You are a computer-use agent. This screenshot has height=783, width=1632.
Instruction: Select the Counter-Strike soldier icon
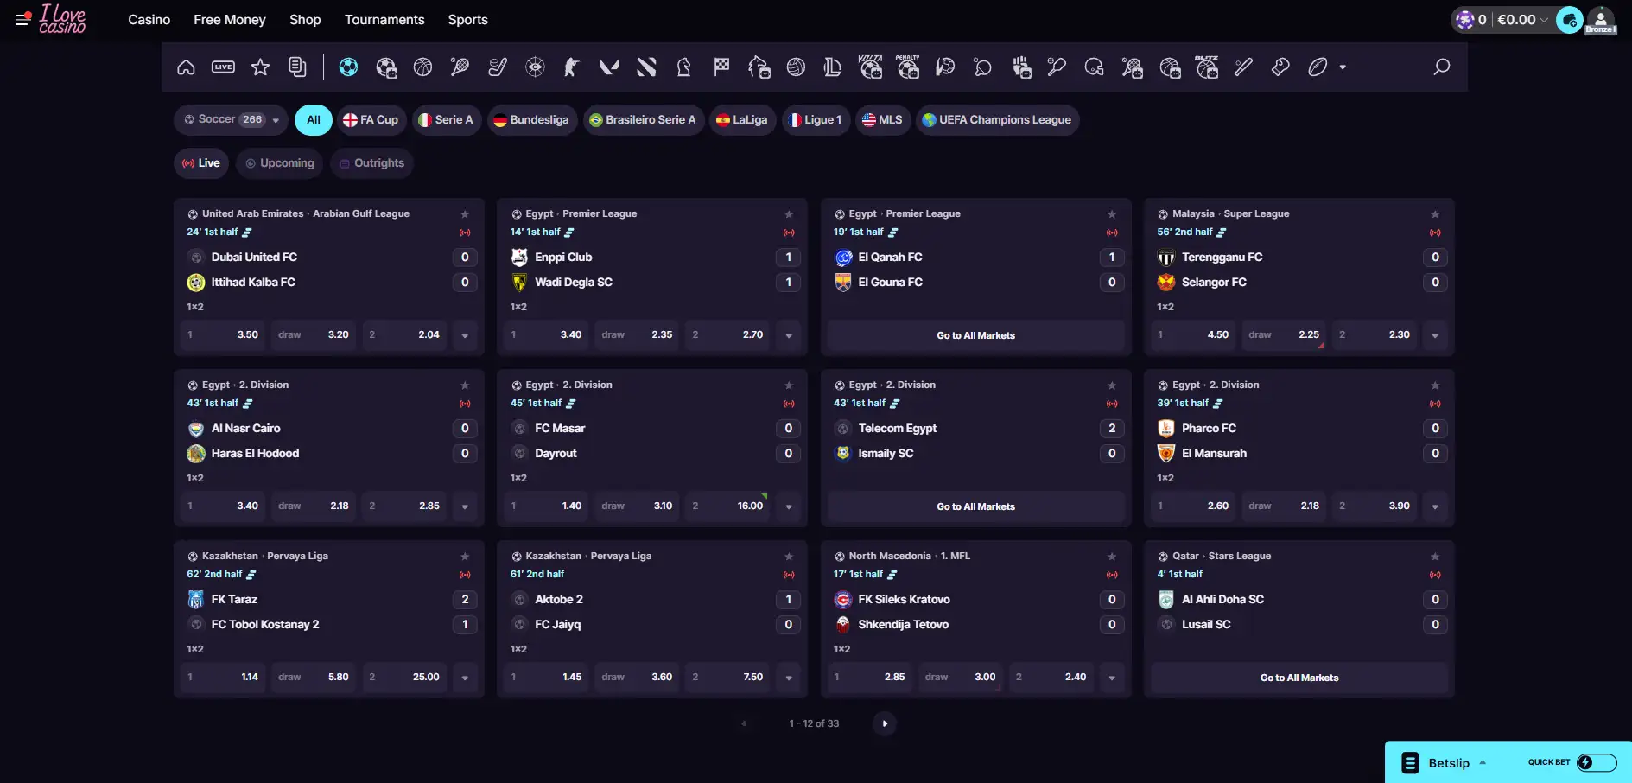(572, 67)
